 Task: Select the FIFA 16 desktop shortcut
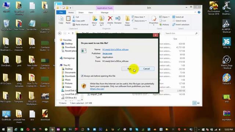pos(227,43)
